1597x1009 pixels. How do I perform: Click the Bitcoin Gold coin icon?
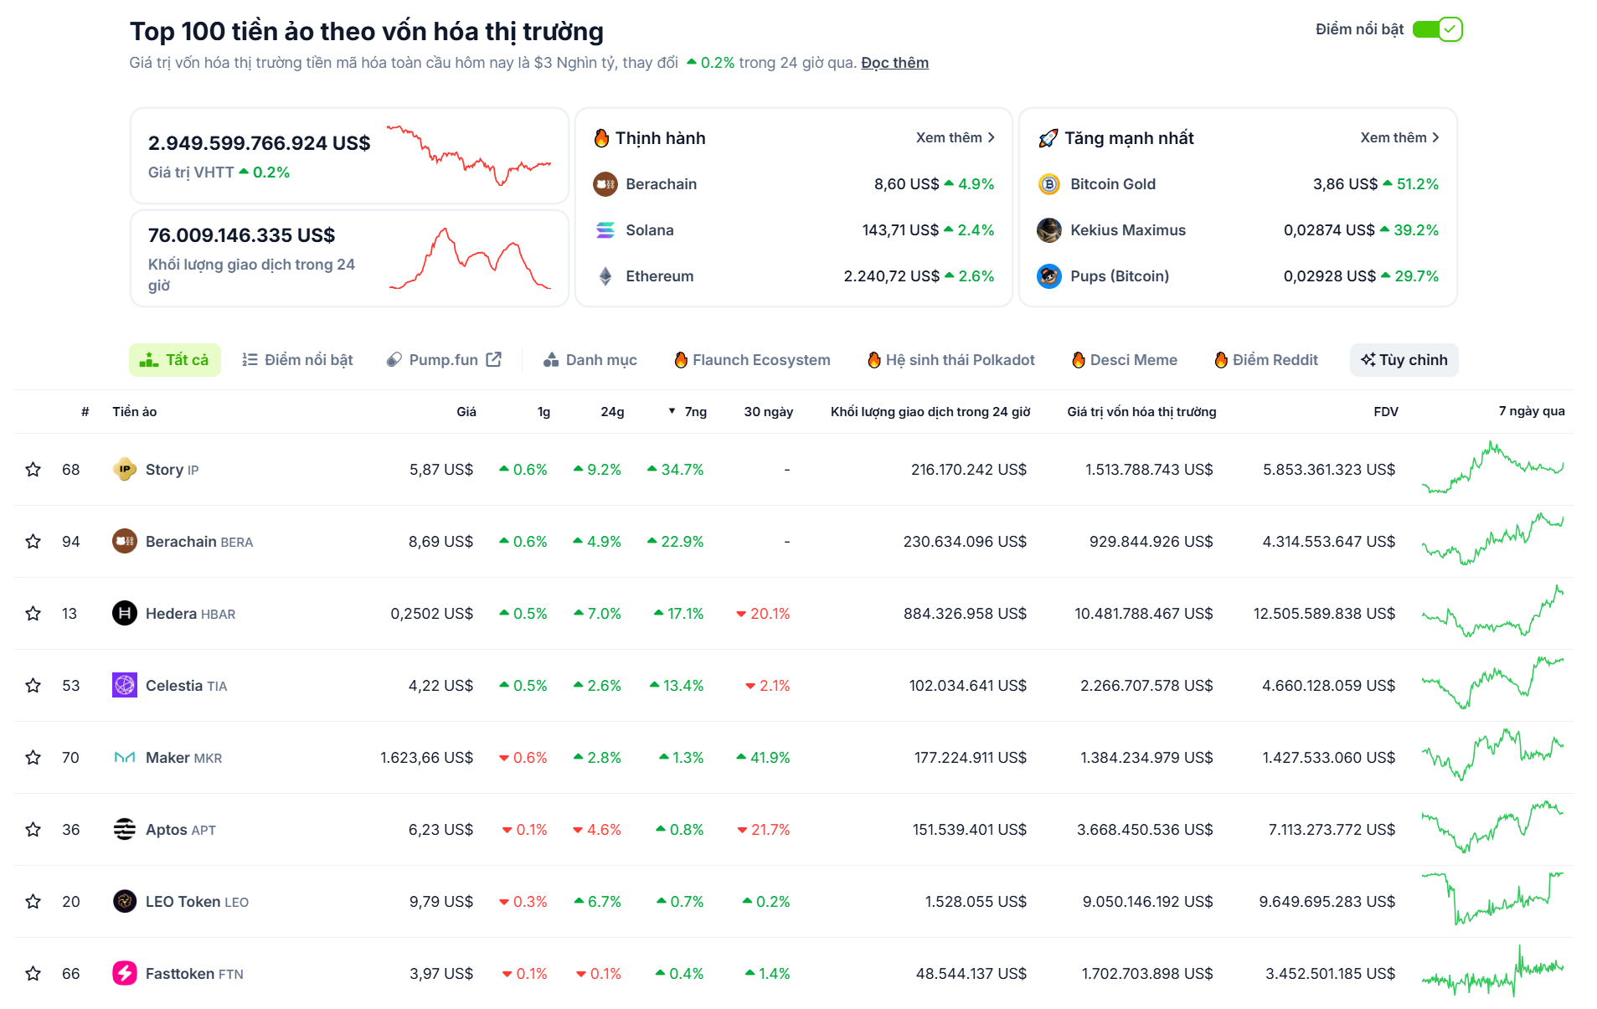click(1049, 184)
